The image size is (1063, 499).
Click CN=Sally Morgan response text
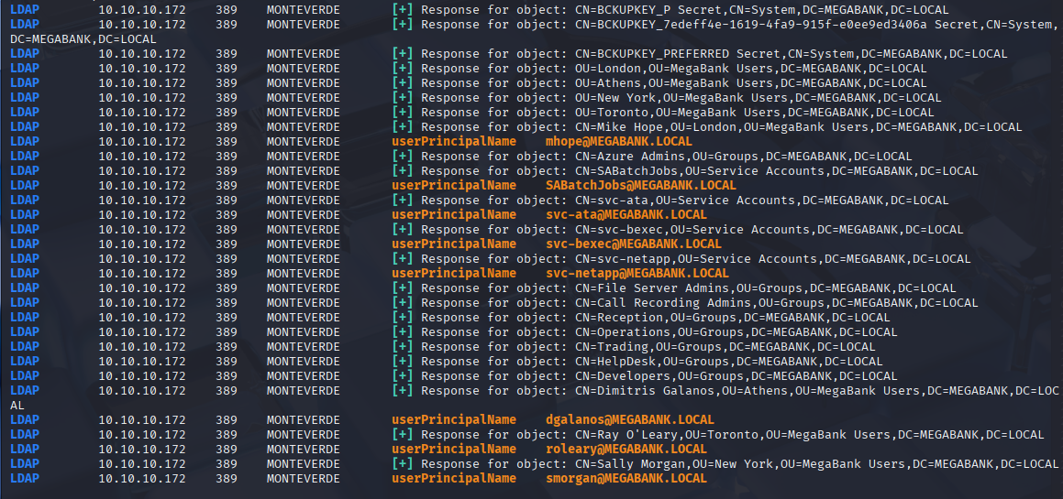pos(739,464)
